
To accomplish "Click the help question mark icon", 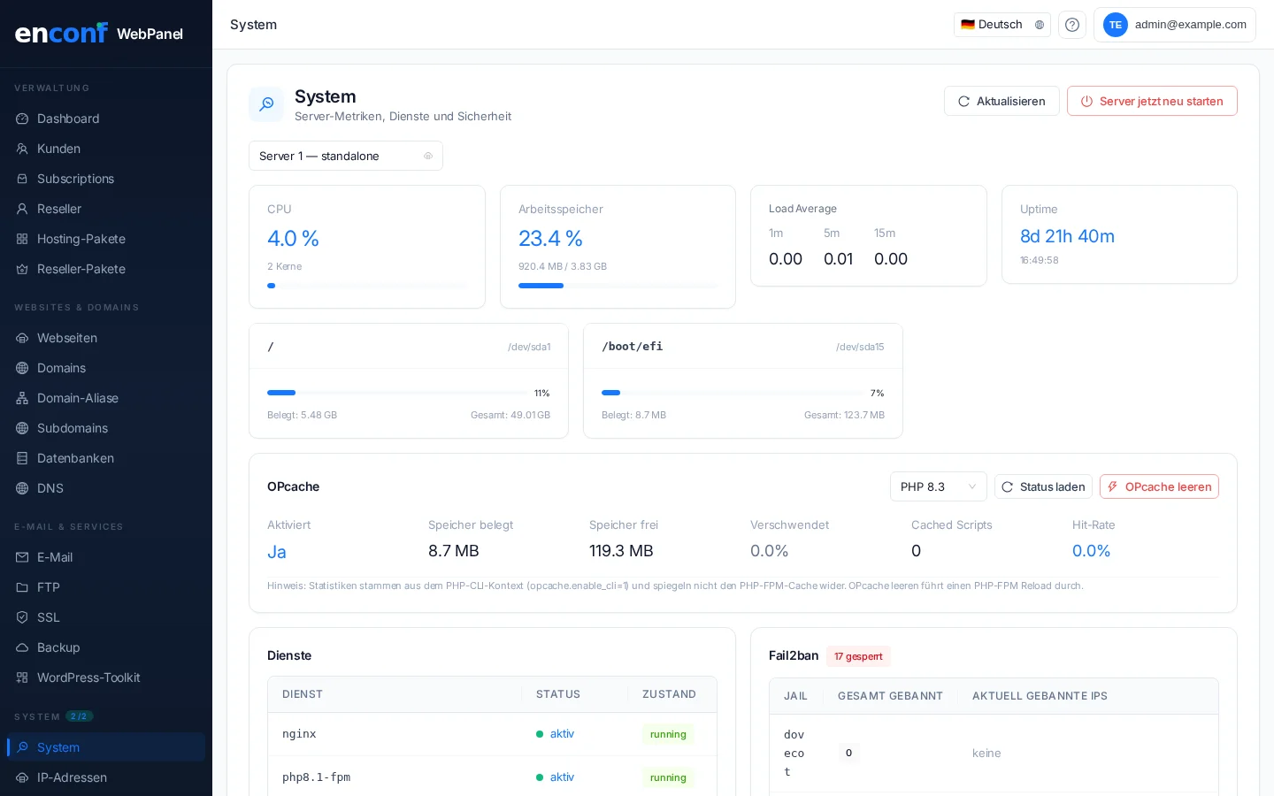I will (1071, 25).
